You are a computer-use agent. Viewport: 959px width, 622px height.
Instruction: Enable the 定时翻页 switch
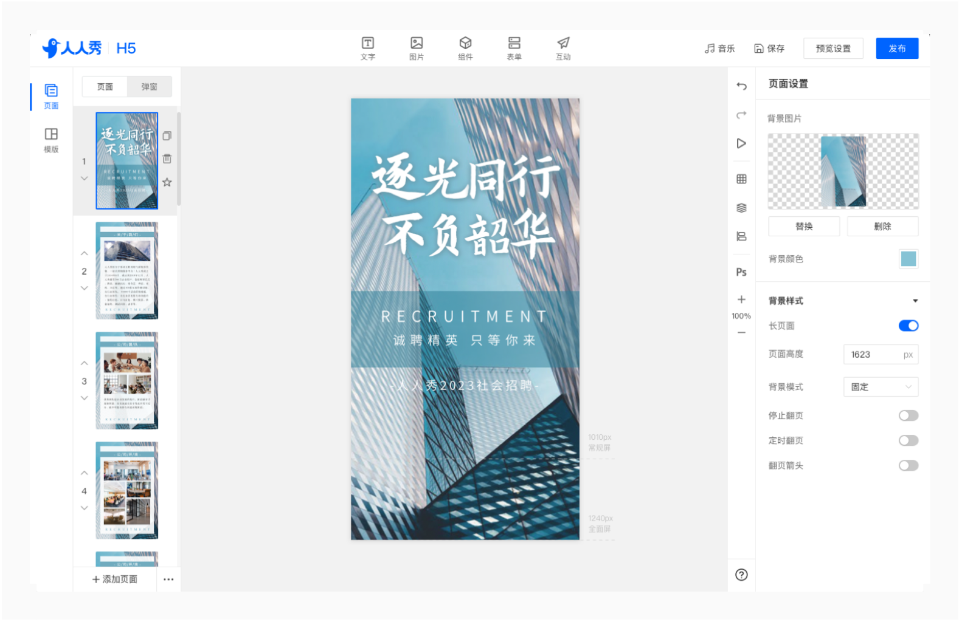[909, 440]
